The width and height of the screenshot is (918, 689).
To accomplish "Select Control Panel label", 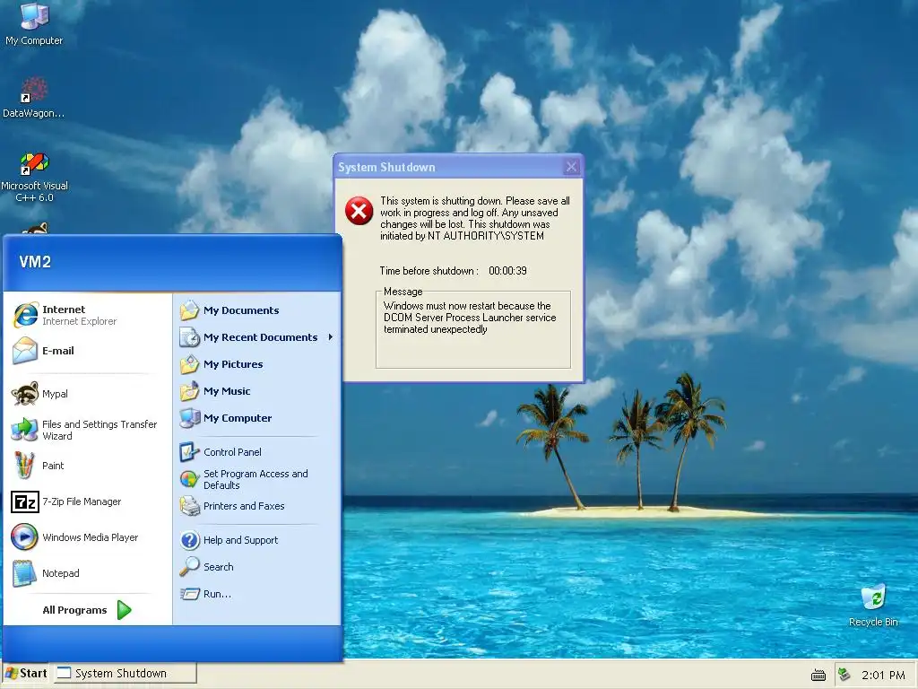I will point(232,452).
